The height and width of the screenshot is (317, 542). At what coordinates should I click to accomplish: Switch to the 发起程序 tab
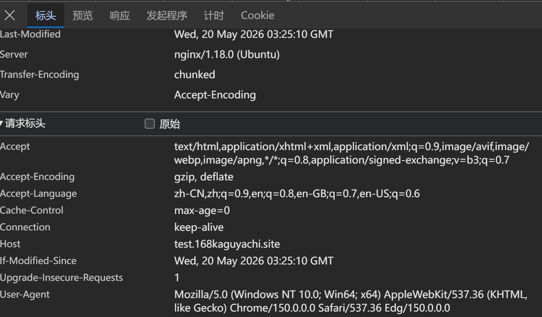point(167,16)
